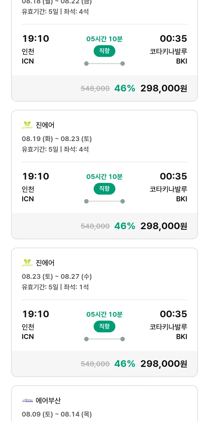Select the 에어부산 airline name

(x=48, y=401)
